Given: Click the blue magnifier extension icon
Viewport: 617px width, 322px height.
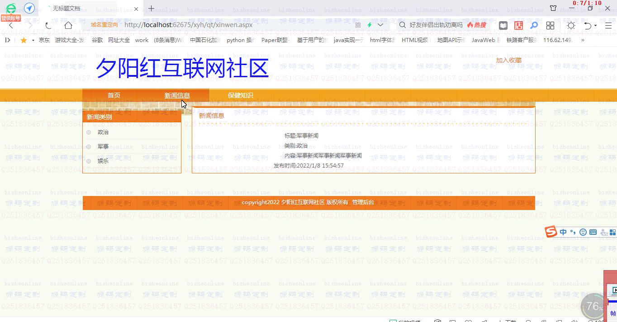Looking at the screenshot, I should pos(534,26).
